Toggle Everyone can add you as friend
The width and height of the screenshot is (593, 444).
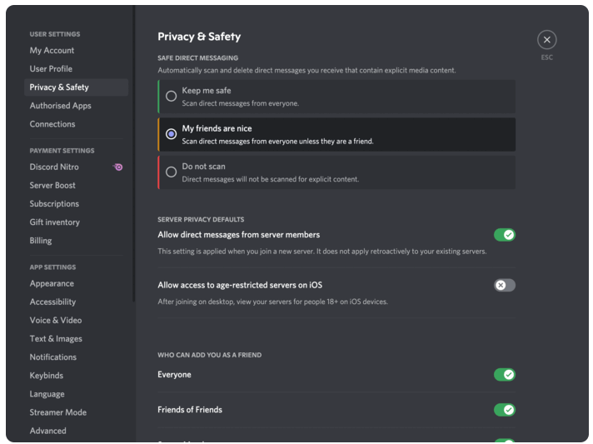504,375
